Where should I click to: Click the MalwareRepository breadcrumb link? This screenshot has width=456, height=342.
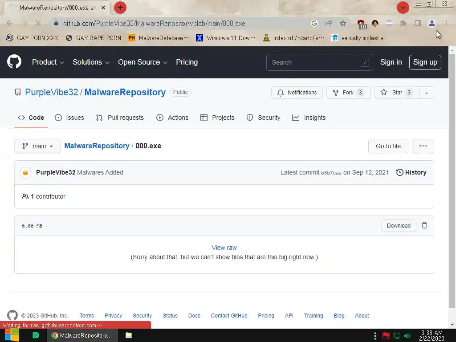97,146
